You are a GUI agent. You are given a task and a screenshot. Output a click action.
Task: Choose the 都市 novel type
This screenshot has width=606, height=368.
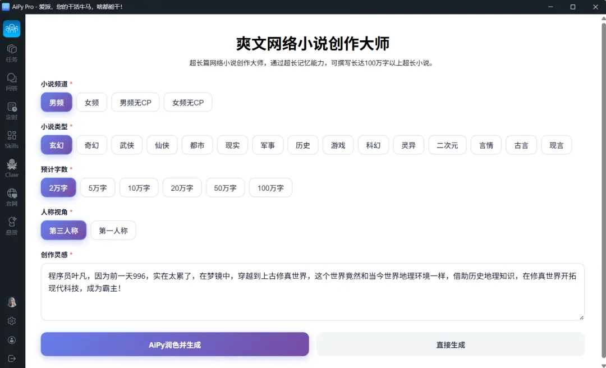pos(197,145)
